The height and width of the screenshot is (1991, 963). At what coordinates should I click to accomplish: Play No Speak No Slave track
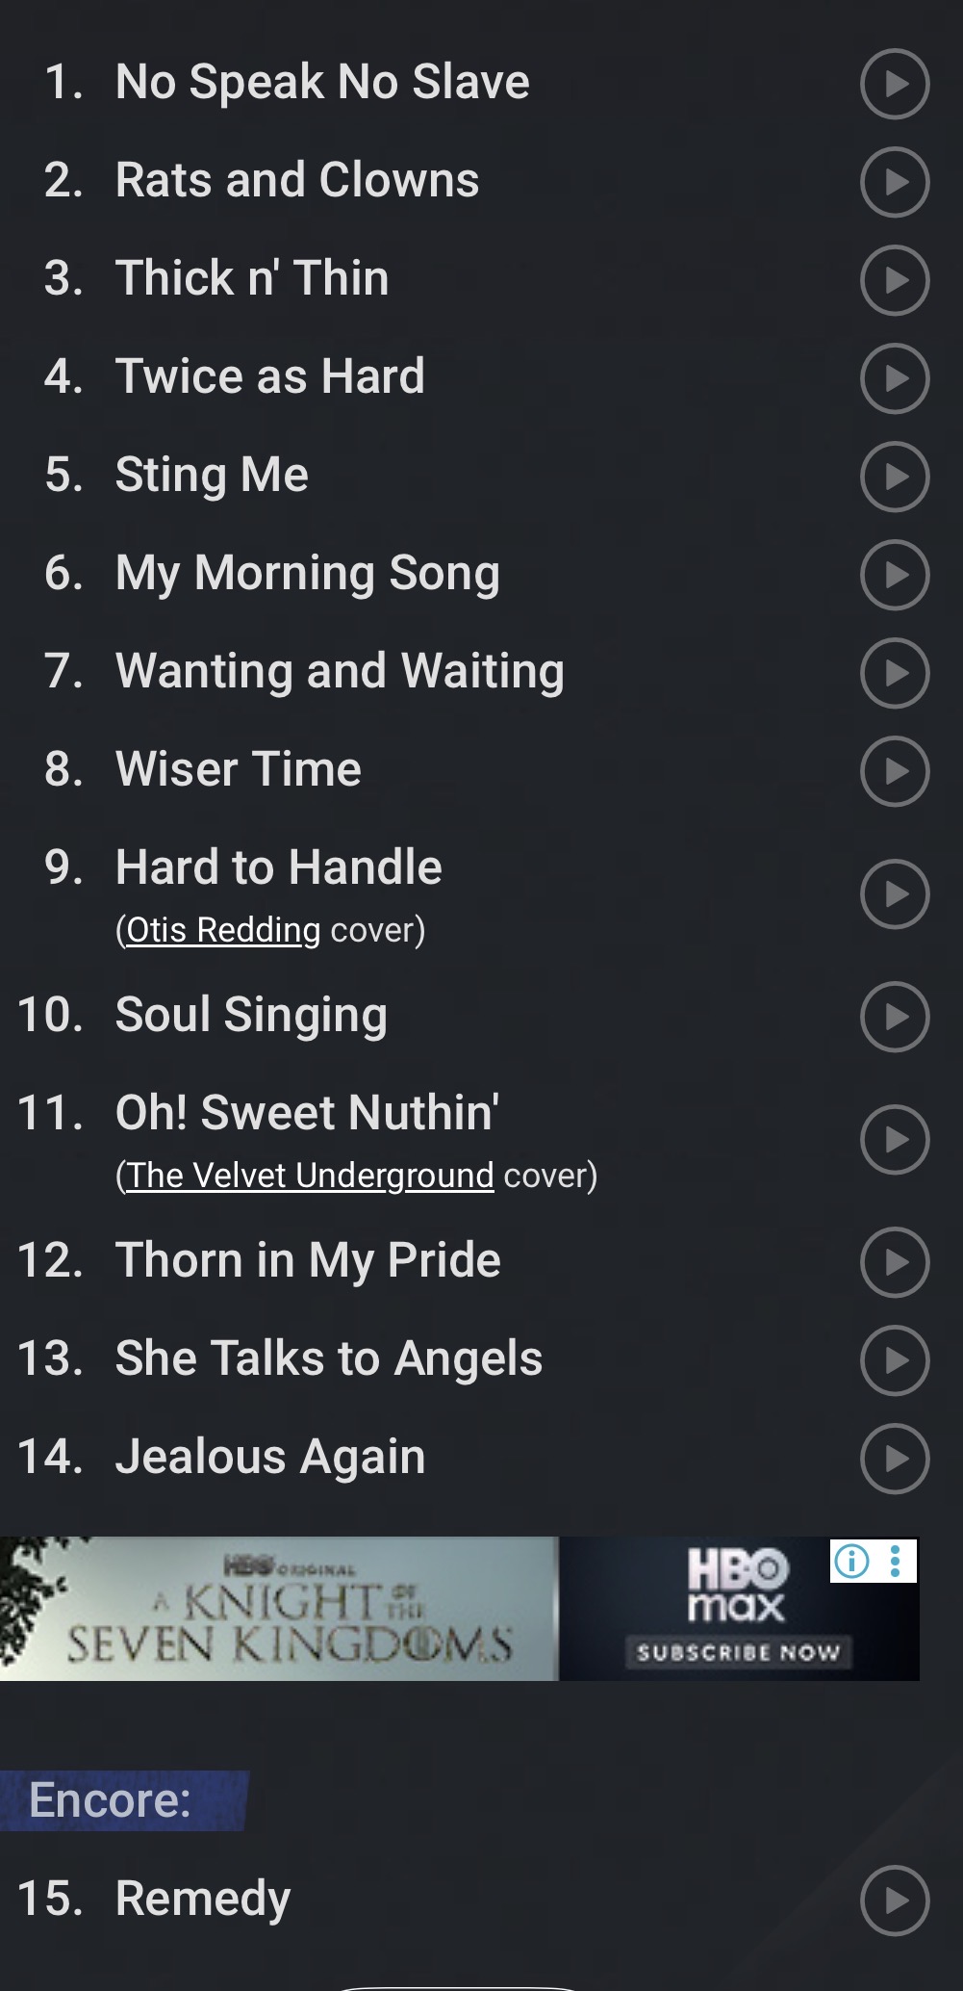click(894, 84)
